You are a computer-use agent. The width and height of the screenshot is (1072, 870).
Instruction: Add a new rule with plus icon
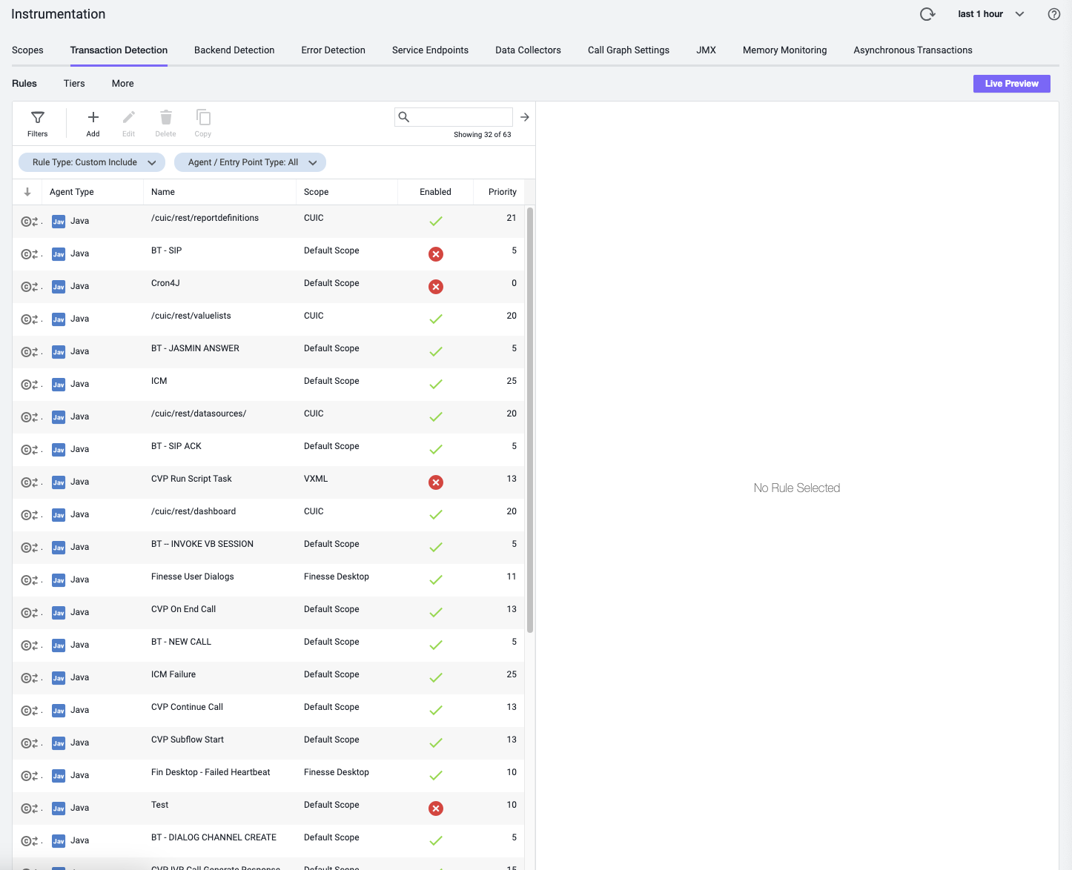[93, 123]
